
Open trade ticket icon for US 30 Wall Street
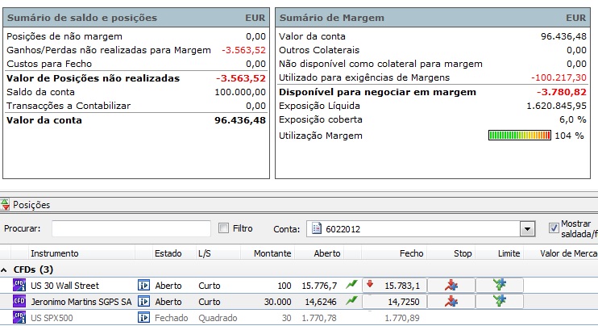click(143, 286)
